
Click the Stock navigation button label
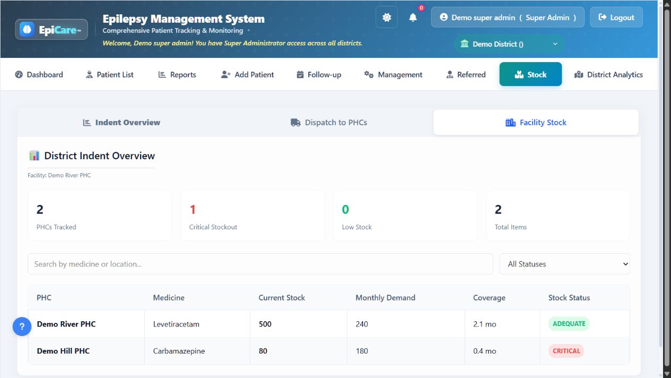pos(537,75)
